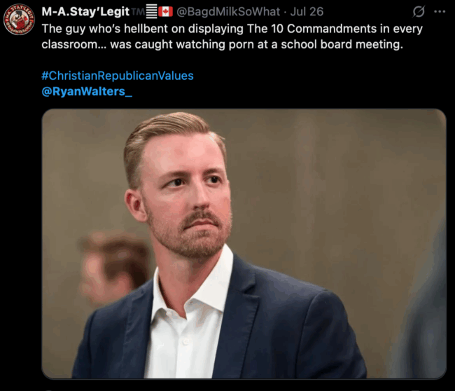
Task: Click the Grok slashed-circle icon
Action: click(419, 12)
